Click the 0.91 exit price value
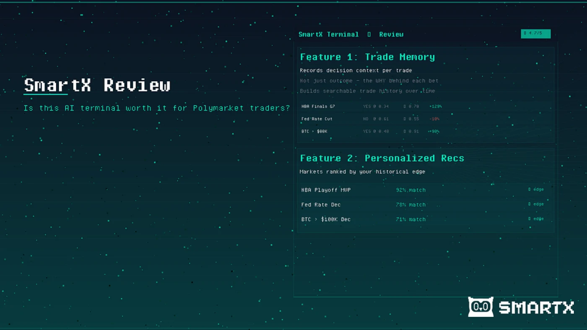The width and height of the screenshot is (587, 330). (411, 131)
